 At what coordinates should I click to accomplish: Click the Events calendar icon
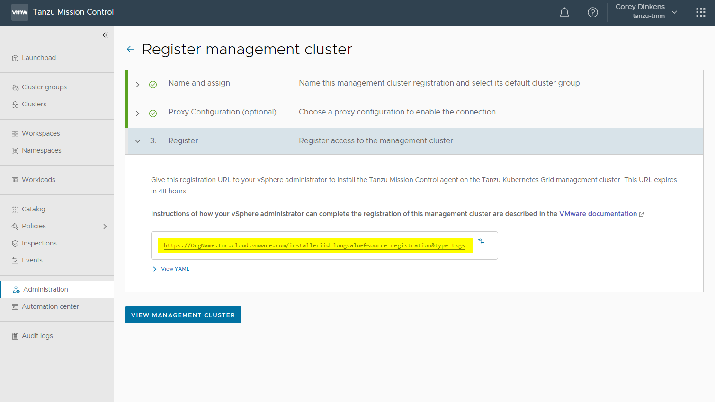[15, 261]
